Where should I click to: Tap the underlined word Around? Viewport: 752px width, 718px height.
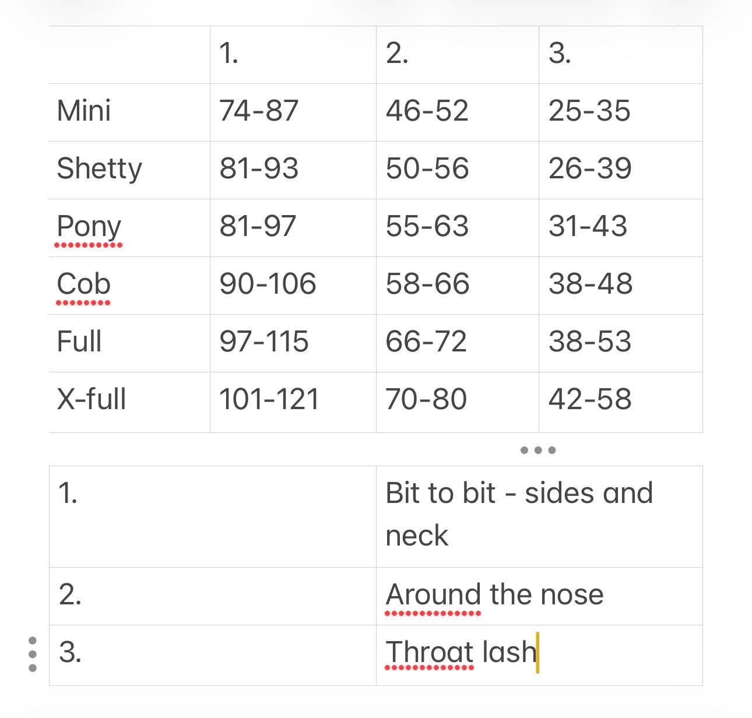[x=433, y=595]
